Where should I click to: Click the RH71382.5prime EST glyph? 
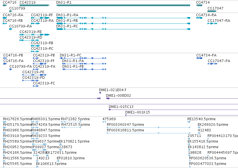point(71,122)
